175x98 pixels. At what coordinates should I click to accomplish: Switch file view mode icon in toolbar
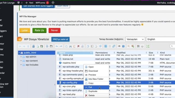point(138,46)
